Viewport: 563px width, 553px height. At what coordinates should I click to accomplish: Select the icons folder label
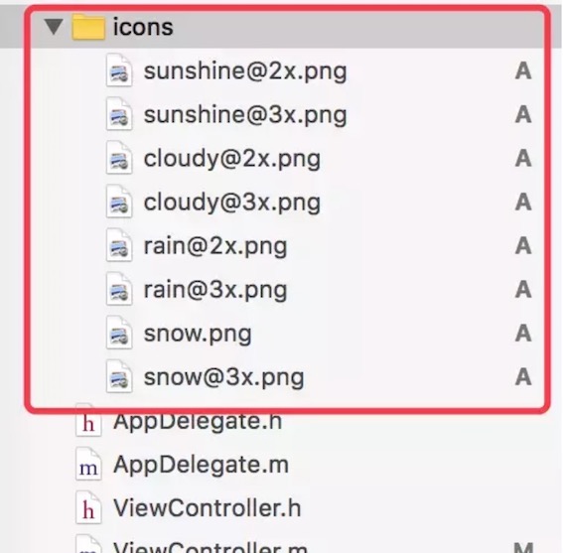coord(143,27)
